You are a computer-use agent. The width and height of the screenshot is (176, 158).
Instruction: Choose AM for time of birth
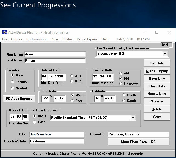(121, 73)
